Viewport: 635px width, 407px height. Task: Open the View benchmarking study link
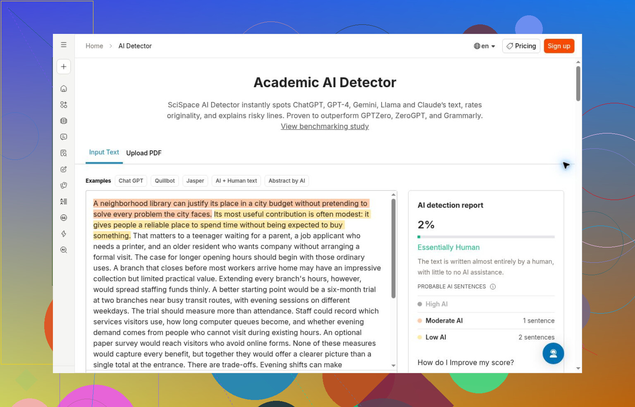(x=325, y=126)
